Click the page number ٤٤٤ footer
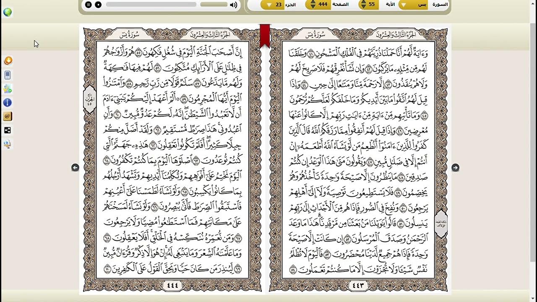This screenshot has height=302, width=537. pos(172,286)
